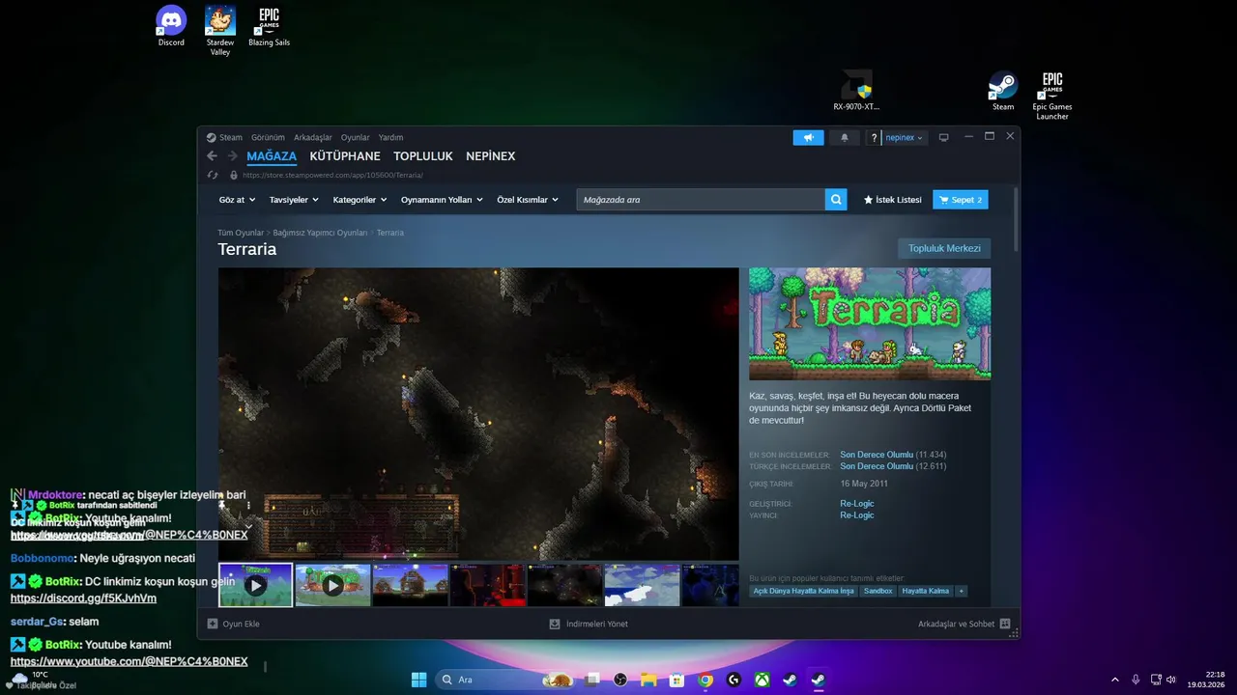Screen dimensions: 1237x695
Task: Open the Xbox app from the taskbar
Action: pyautogui.click(x=762, y=680)
